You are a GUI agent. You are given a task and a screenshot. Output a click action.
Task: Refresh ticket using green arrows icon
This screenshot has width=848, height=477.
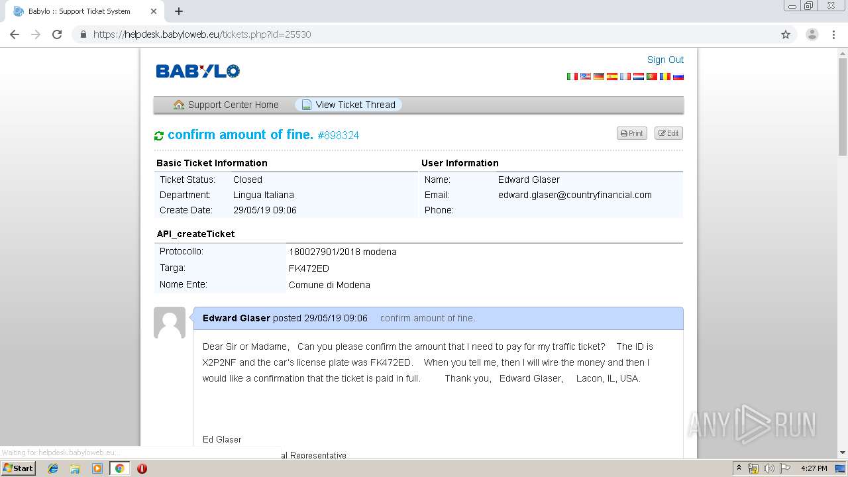tap(159, 136)
